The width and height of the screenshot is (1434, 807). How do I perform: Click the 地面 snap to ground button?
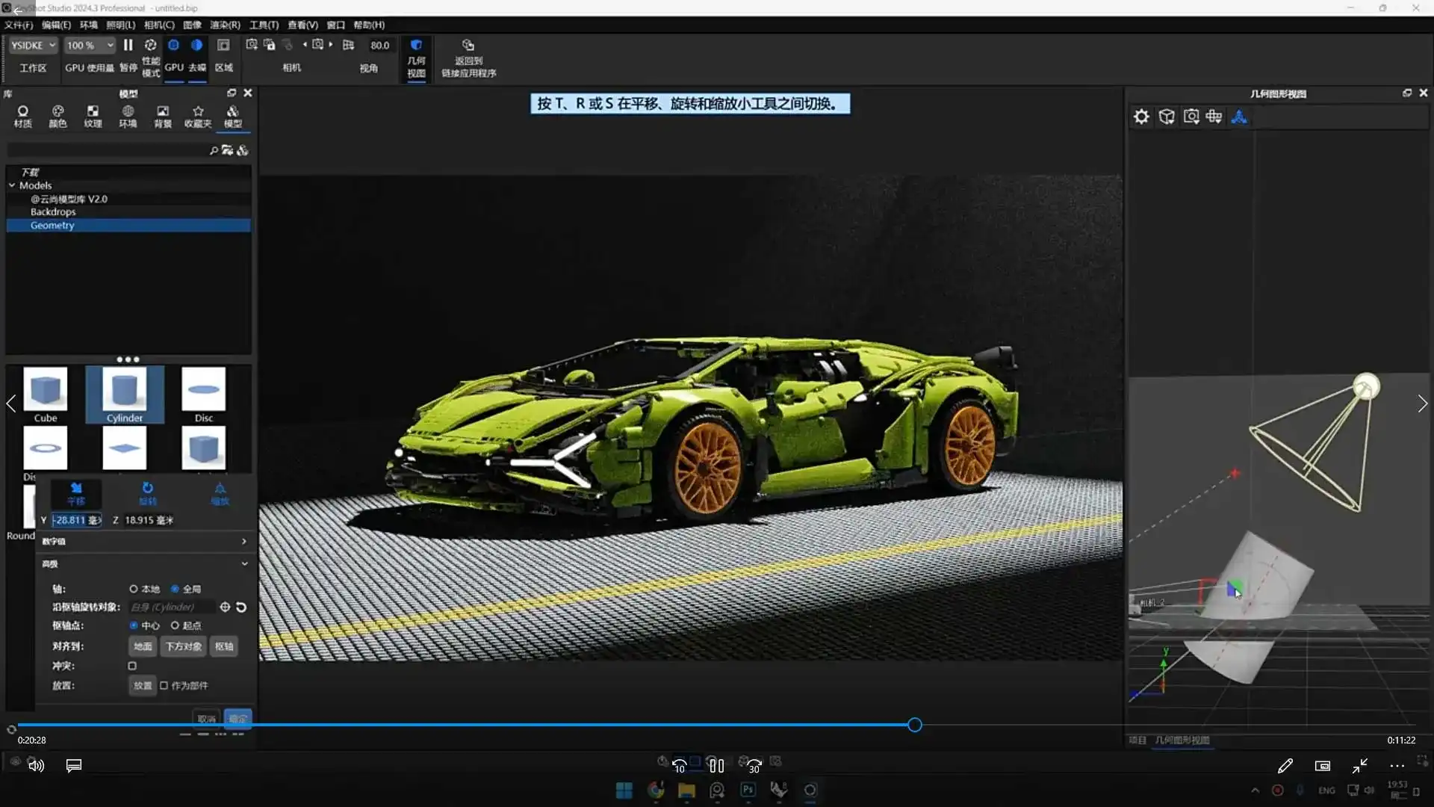pyautogui.click(x=143, y=647)
